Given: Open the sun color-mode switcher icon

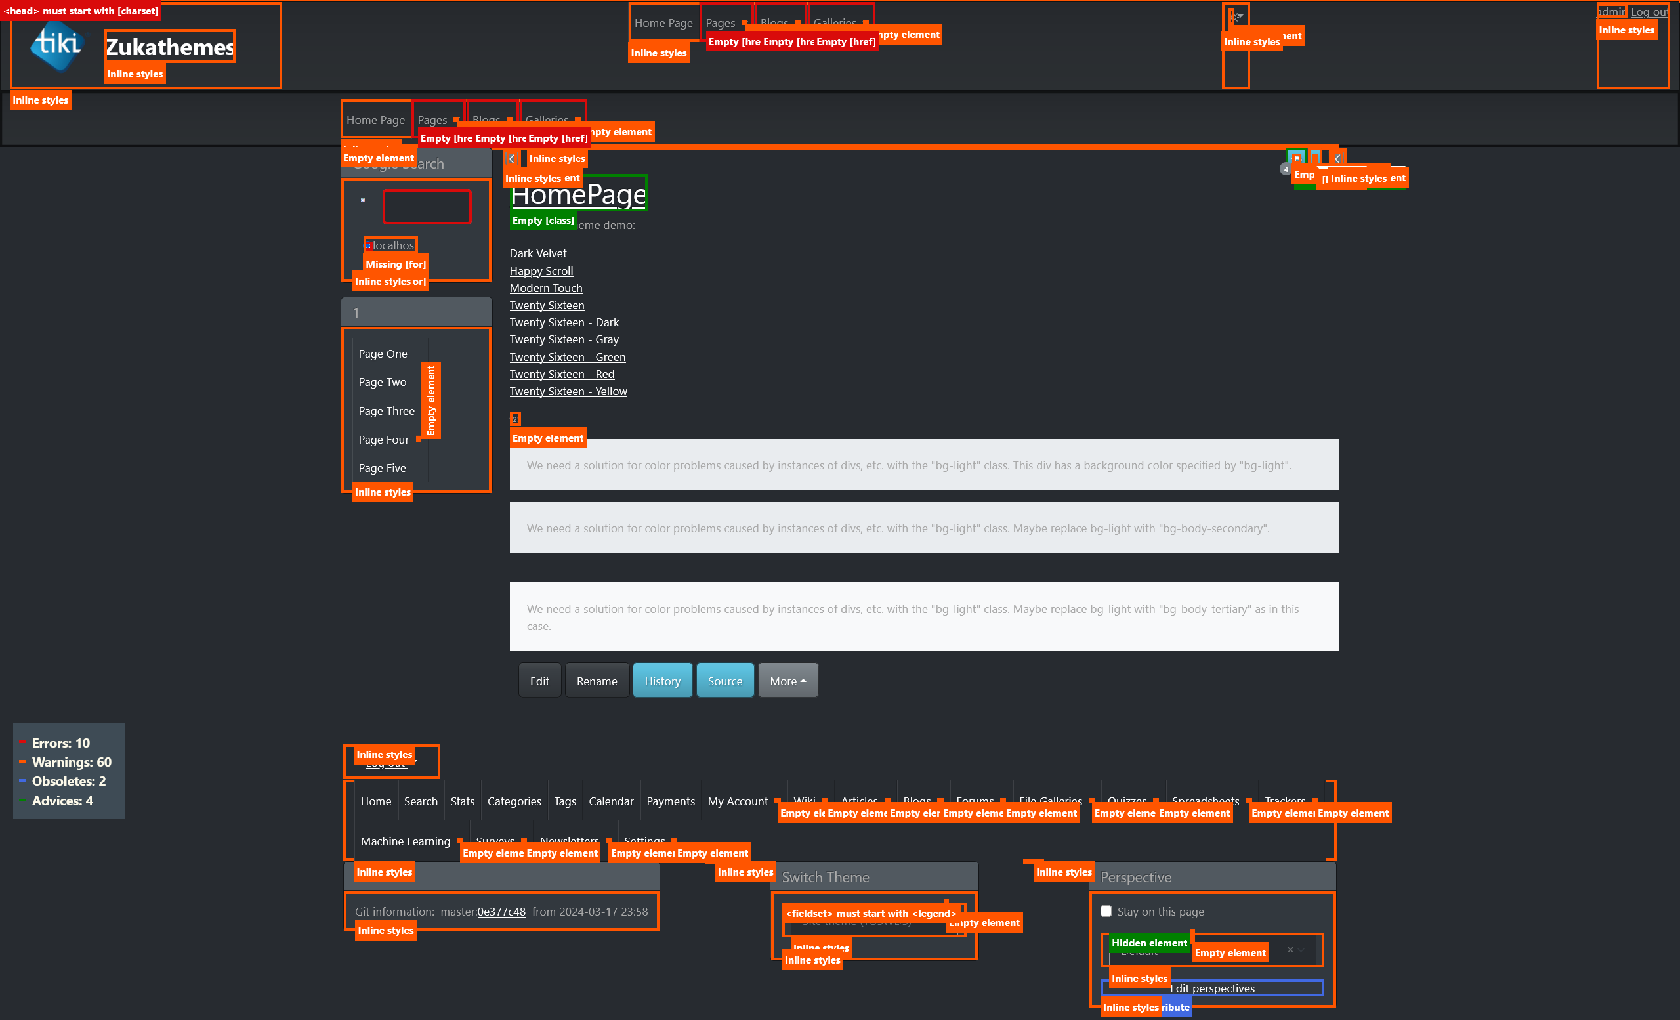Looking at the screenshot, I should pyautogui.click(x=1236, y=17).
